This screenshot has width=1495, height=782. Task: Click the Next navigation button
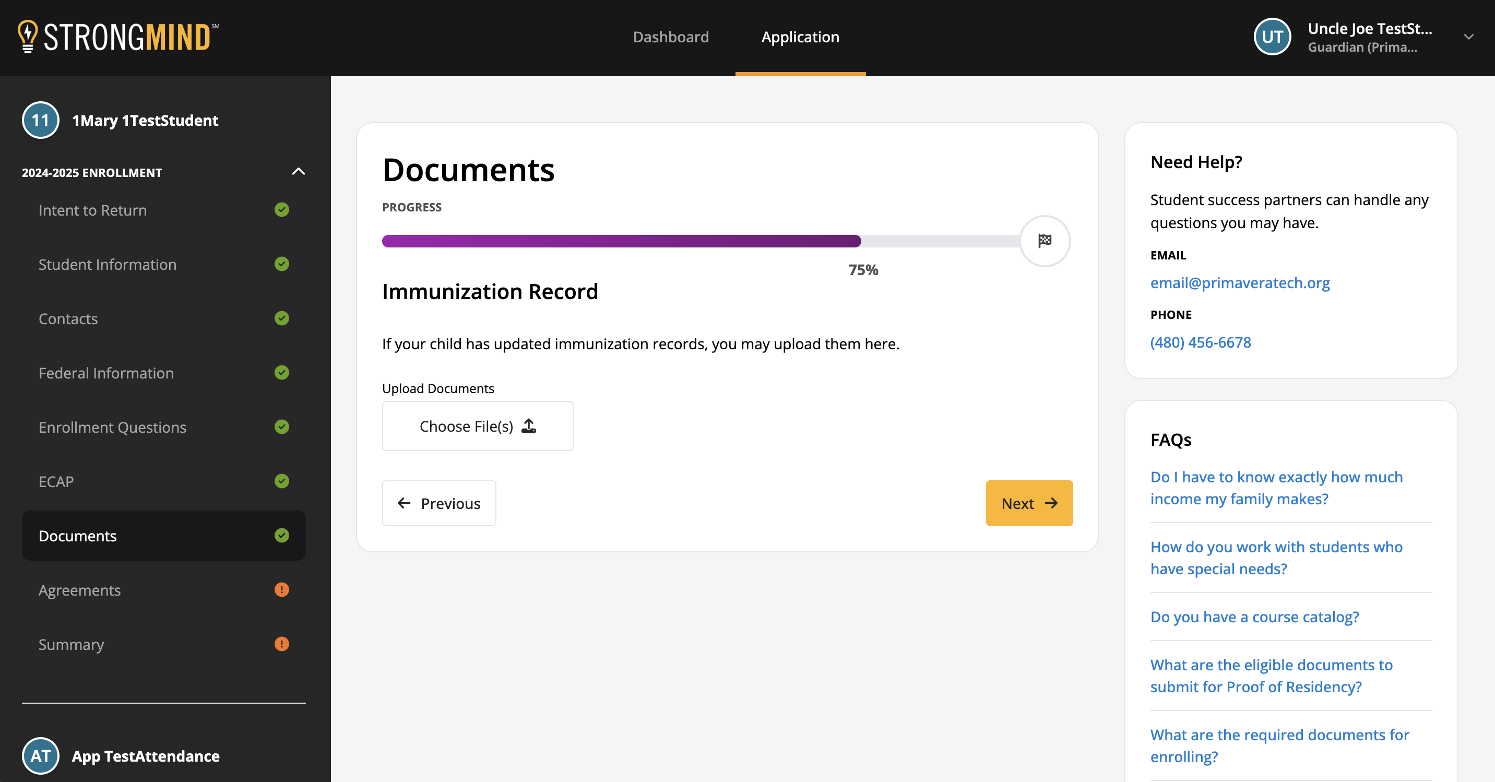pos(1029,503)
